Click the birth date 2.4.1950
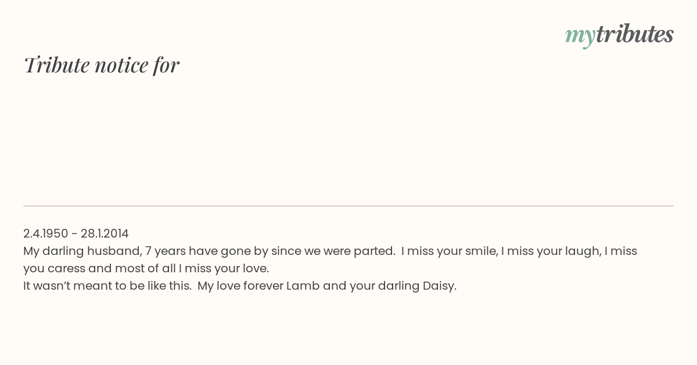The height and width of the screenshot is (365, 697). (x=46, y=233)
